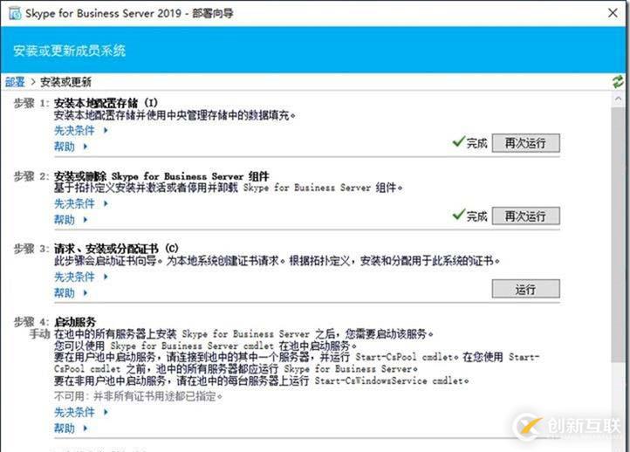Expand 帮助 arrow under step 2

(86, 220)
